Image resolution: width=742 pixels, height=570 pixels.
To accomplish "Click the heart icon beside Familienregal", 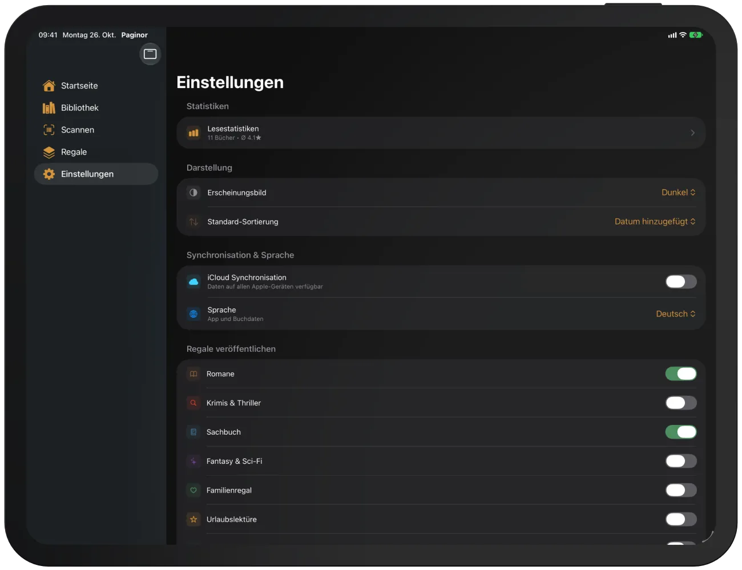I will [193, 491].
